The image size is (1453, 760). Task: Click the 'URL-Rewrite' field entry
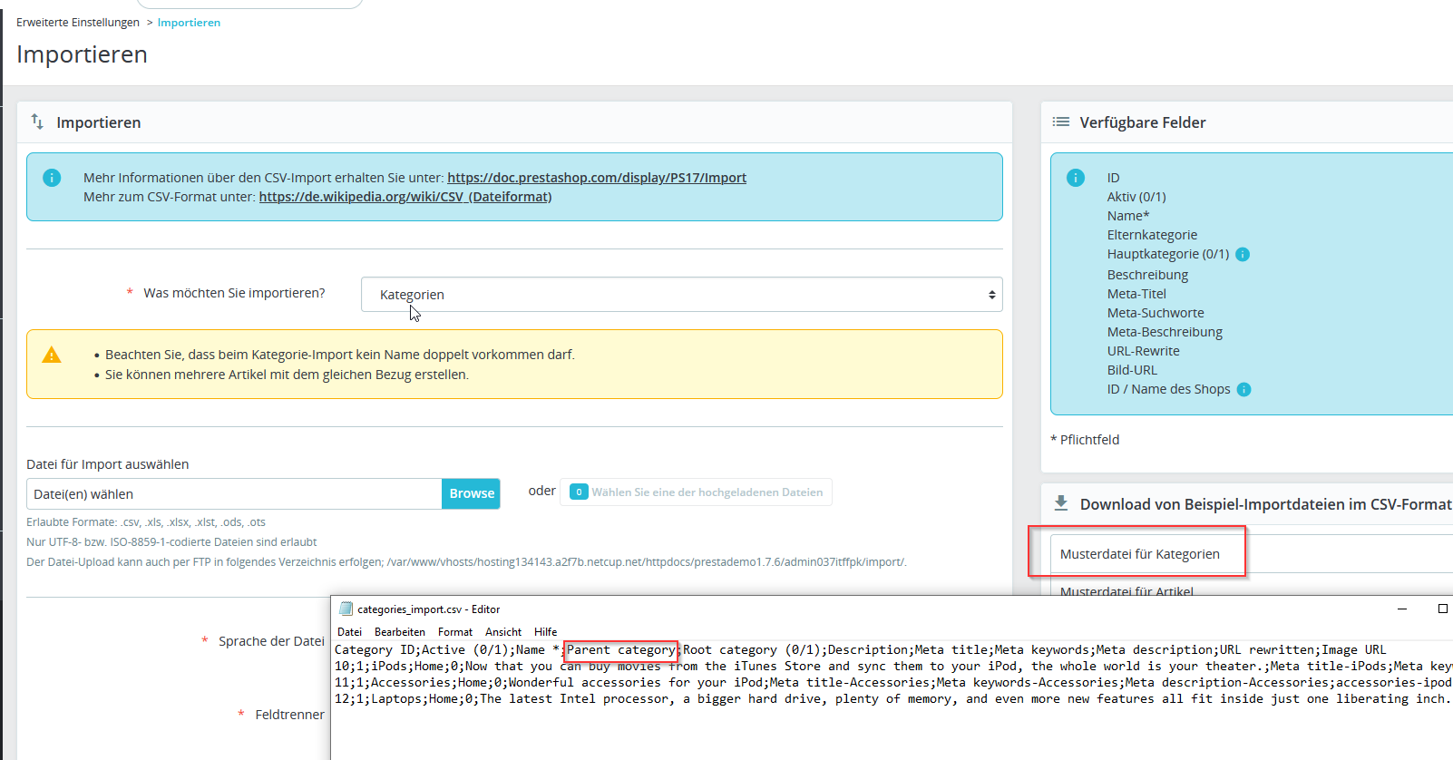pos(1143,351)
